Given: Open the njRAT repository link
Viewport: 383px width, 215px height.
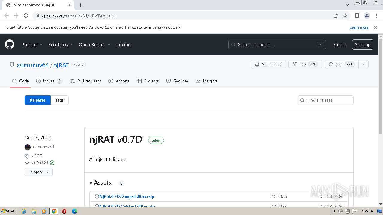Looking at the screenshot, I should click(61, 65).
